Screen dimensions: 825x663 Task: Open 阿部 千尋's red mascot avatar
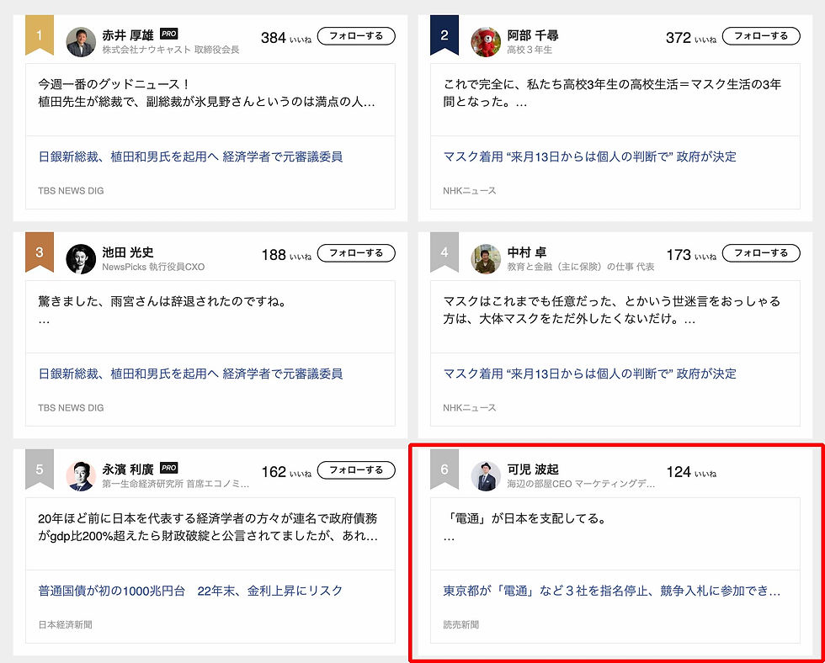[x=486, y=42]
